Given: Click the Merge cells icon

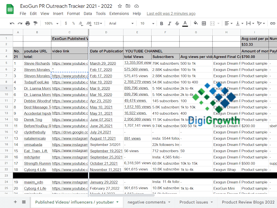Looking at the screenshot, I should click(212, 23).
